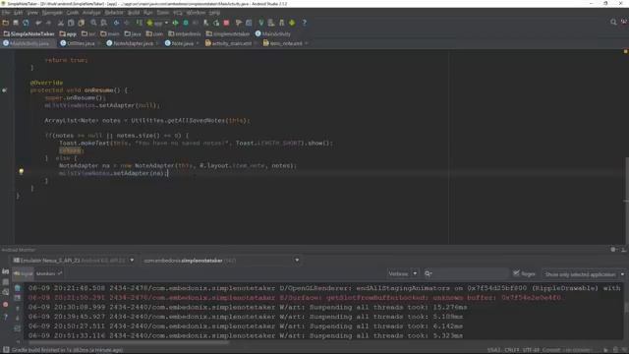Open the logcat search history dropdown
Screen dimensions: 629x354
click(429, 273)
